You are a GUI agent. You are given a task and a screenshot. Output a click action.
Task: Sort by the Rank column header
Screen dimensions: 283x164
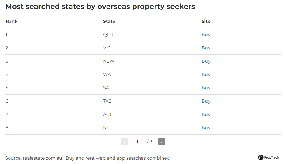pos(11,21)
